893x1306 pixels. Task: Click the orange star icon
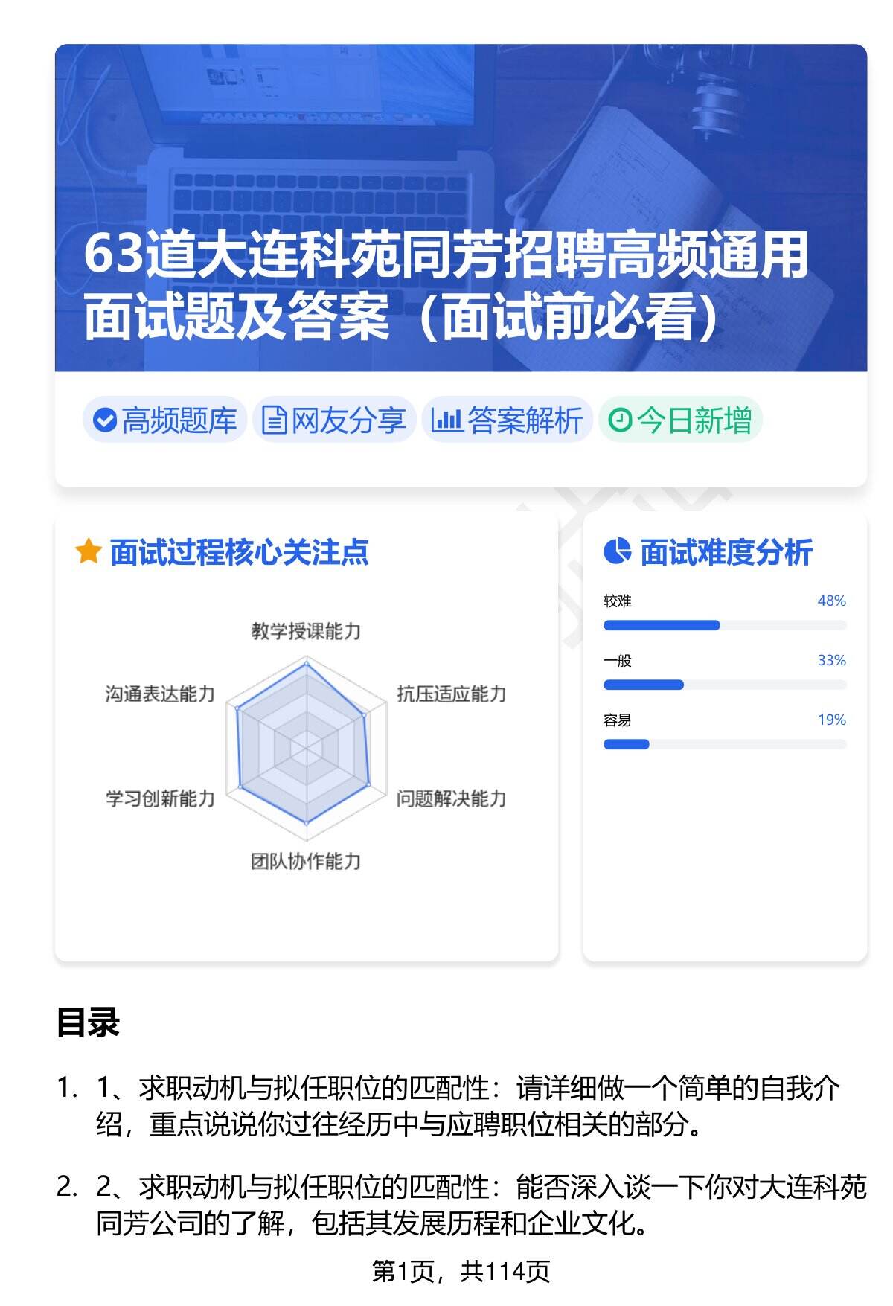coord(88,552)
